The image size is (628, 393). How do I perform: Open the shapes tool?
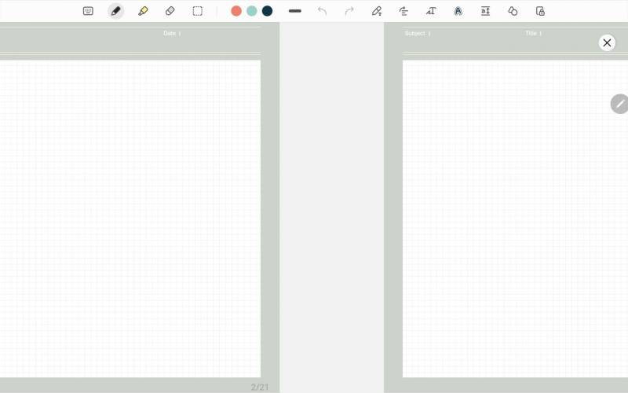coord(513,11)
